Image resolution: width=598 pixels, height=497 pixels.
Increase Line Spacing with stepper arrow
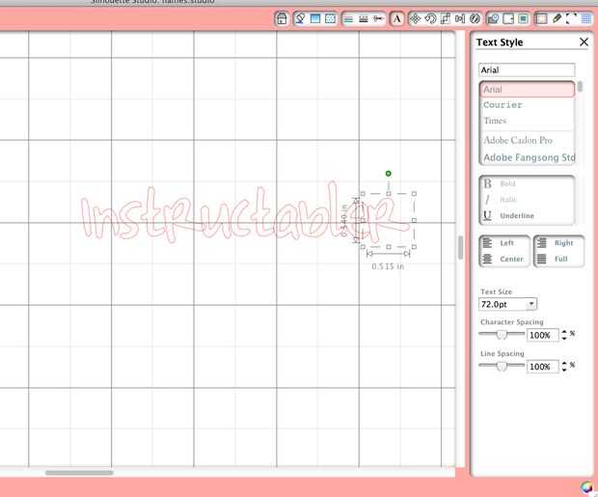pos(564,364)
